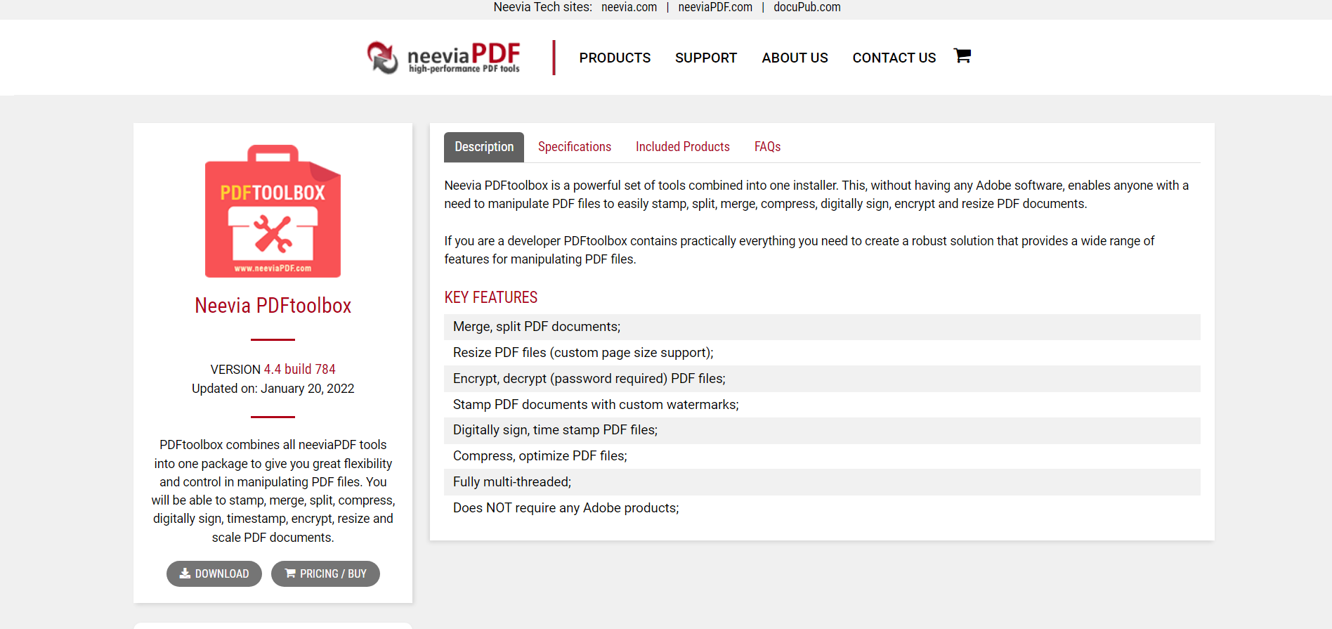Viewport: 1332px width, 629px height.
Task: Click 'Does NOT require any Adobe products' row
Action: (822, 508)
